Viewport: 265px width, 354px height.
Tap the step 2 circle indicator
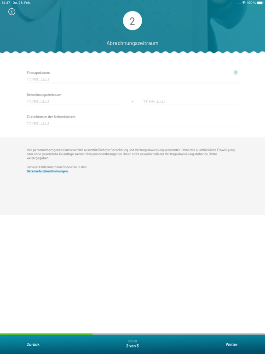coord(132,21)
